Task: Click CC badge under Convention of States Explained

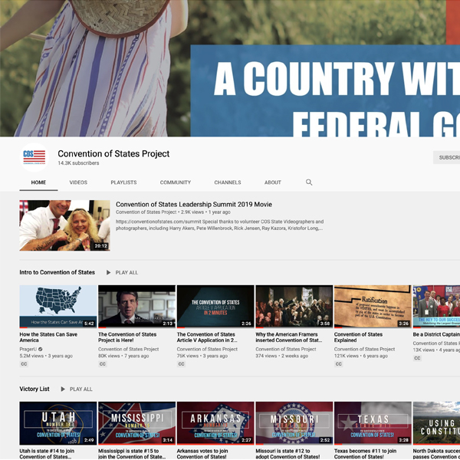Action: tap(338, 364)
